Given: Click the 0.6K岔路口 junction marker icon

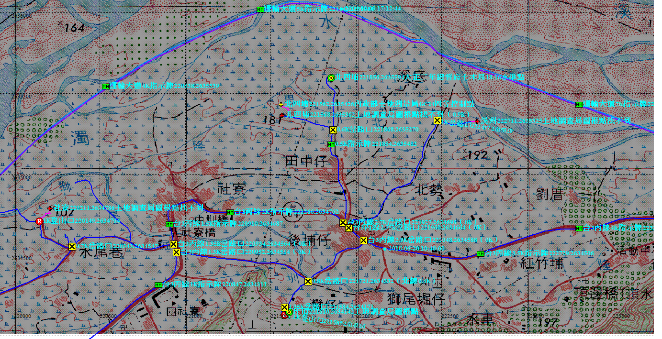Looking at the screenshot, I should click(333, 130).
